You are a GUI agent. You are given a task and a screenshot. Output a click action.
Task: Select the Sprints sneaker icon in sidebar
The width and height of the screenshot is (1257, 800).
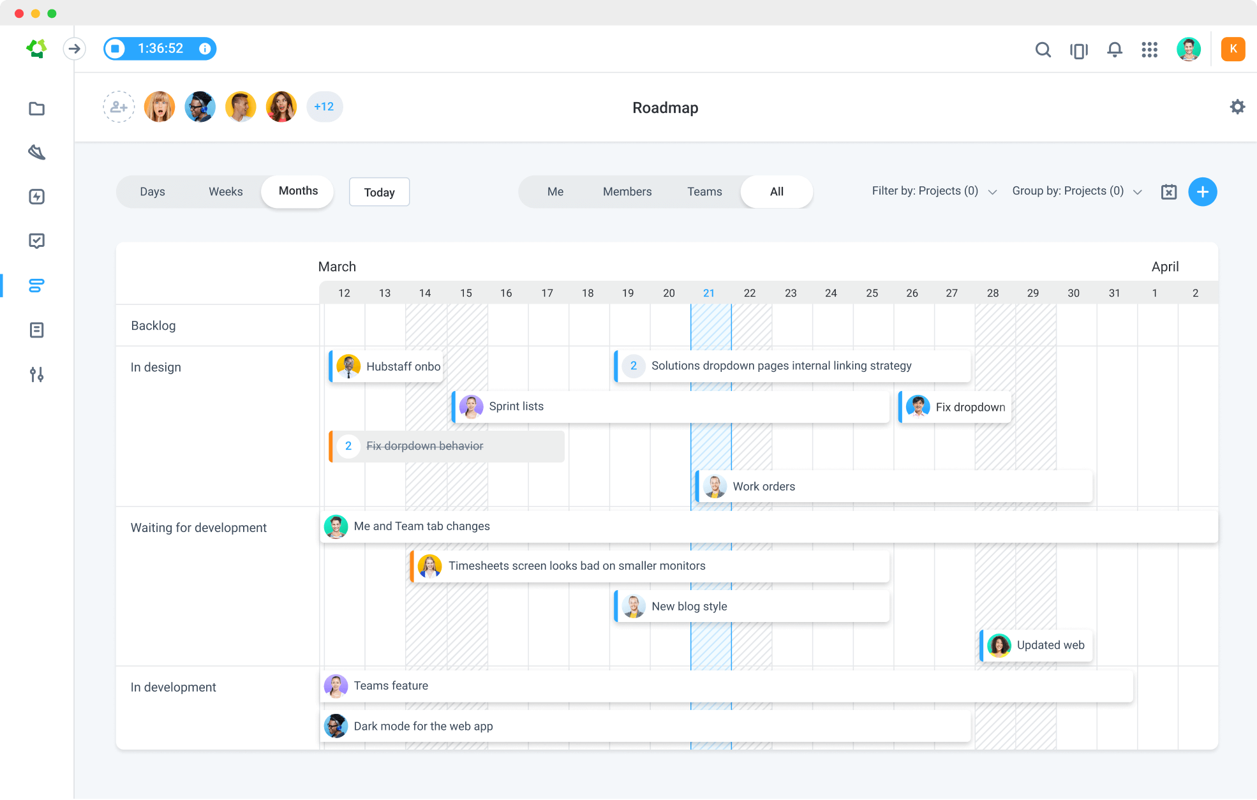pyautogui.click(x=36, y=152)
